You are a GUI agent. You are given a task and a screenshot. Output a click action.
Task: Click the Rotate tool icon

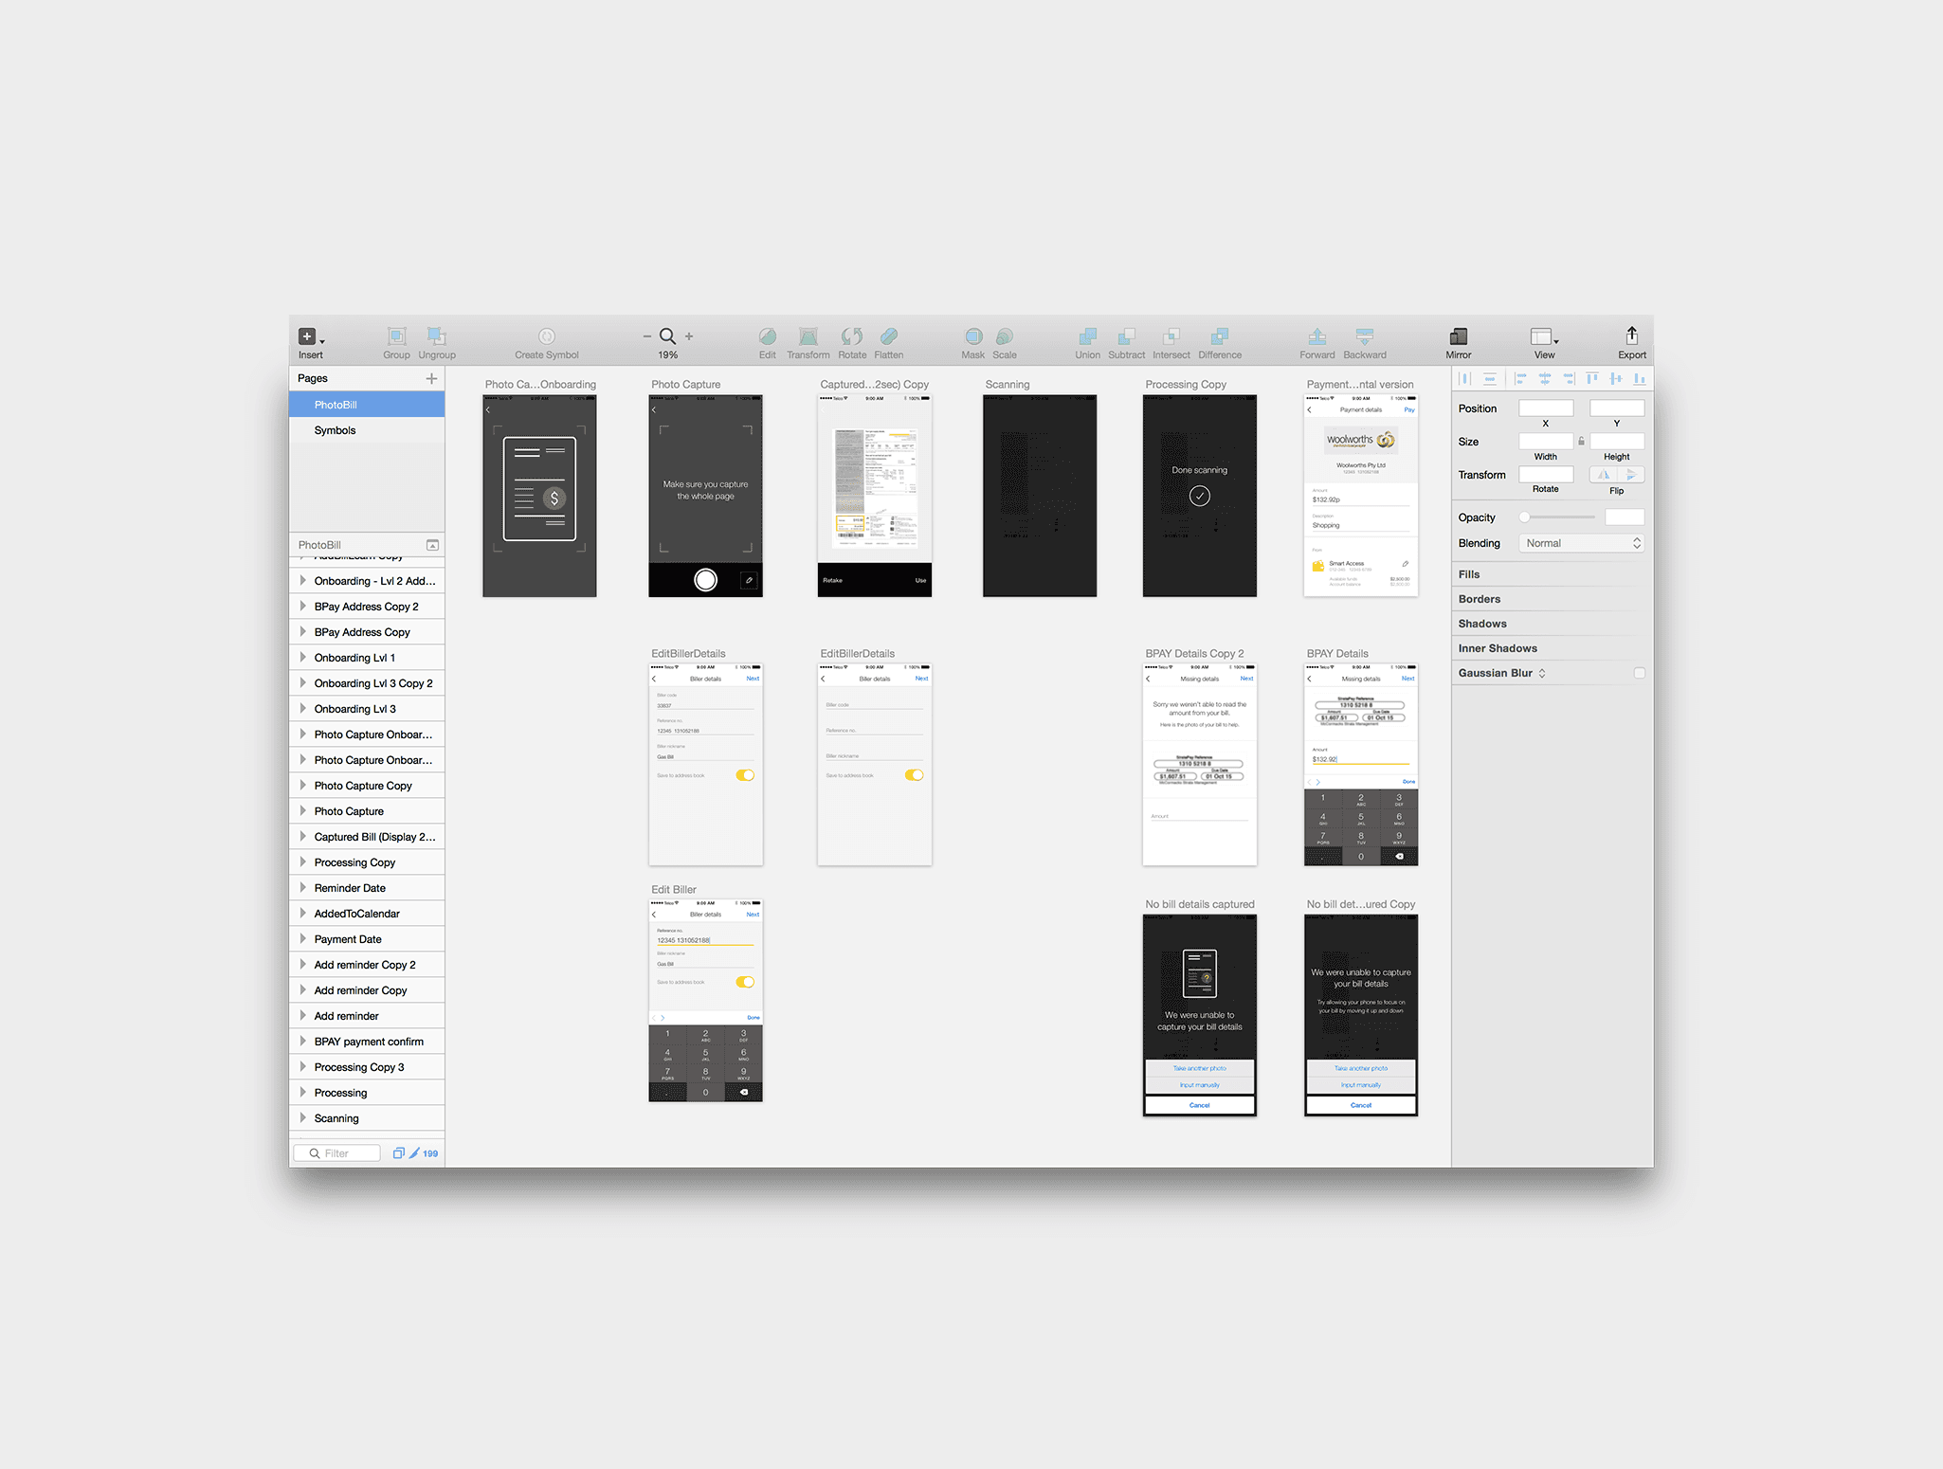point(851,336)
